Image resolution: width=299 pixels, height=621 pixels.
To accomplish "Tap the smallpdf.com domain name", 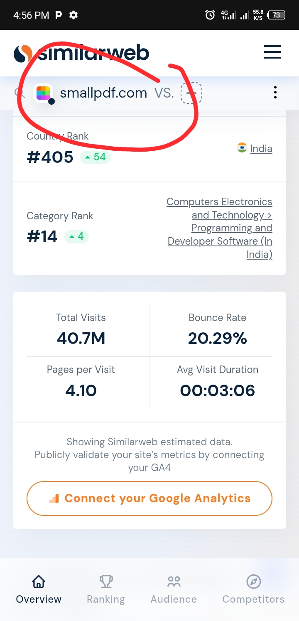I will point(103,93).
